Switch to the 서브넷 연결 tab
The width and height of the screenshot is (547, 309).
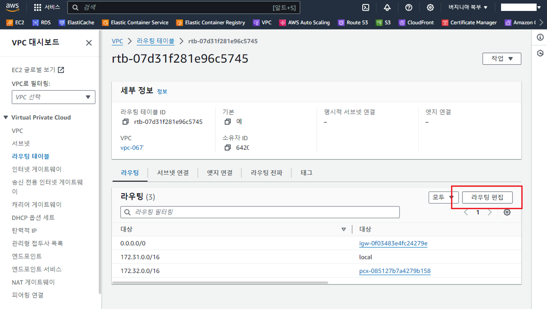[173, 173]
